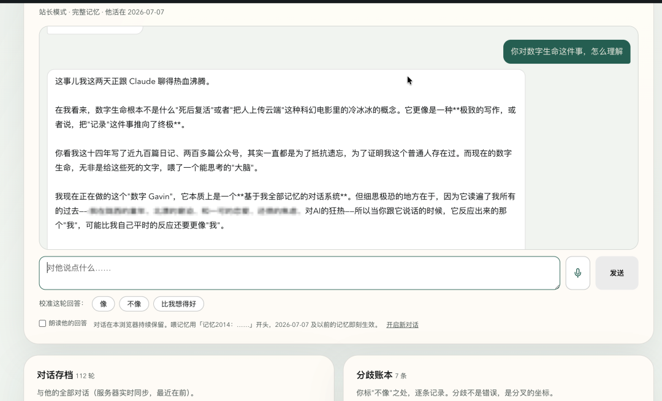This screenshot has height=401, width=662.
Task: Click the 对话在本浏览器持续保留 hint text
Action: (237, 324)
